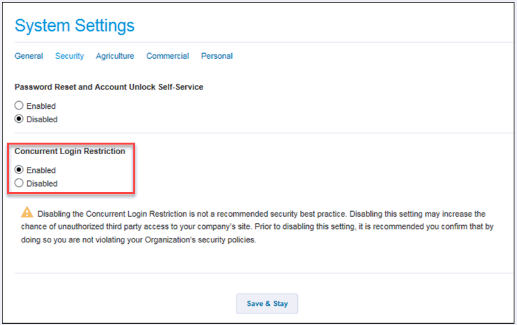Select Disabled radio for Password Reset Self-Service
Image resolution: width=517 pixels, height=325 pixels.
19,119
